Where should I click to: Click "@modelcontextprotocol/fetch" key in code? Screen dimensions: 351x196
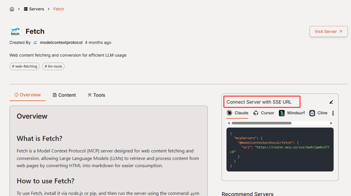[x=265, y=143]
